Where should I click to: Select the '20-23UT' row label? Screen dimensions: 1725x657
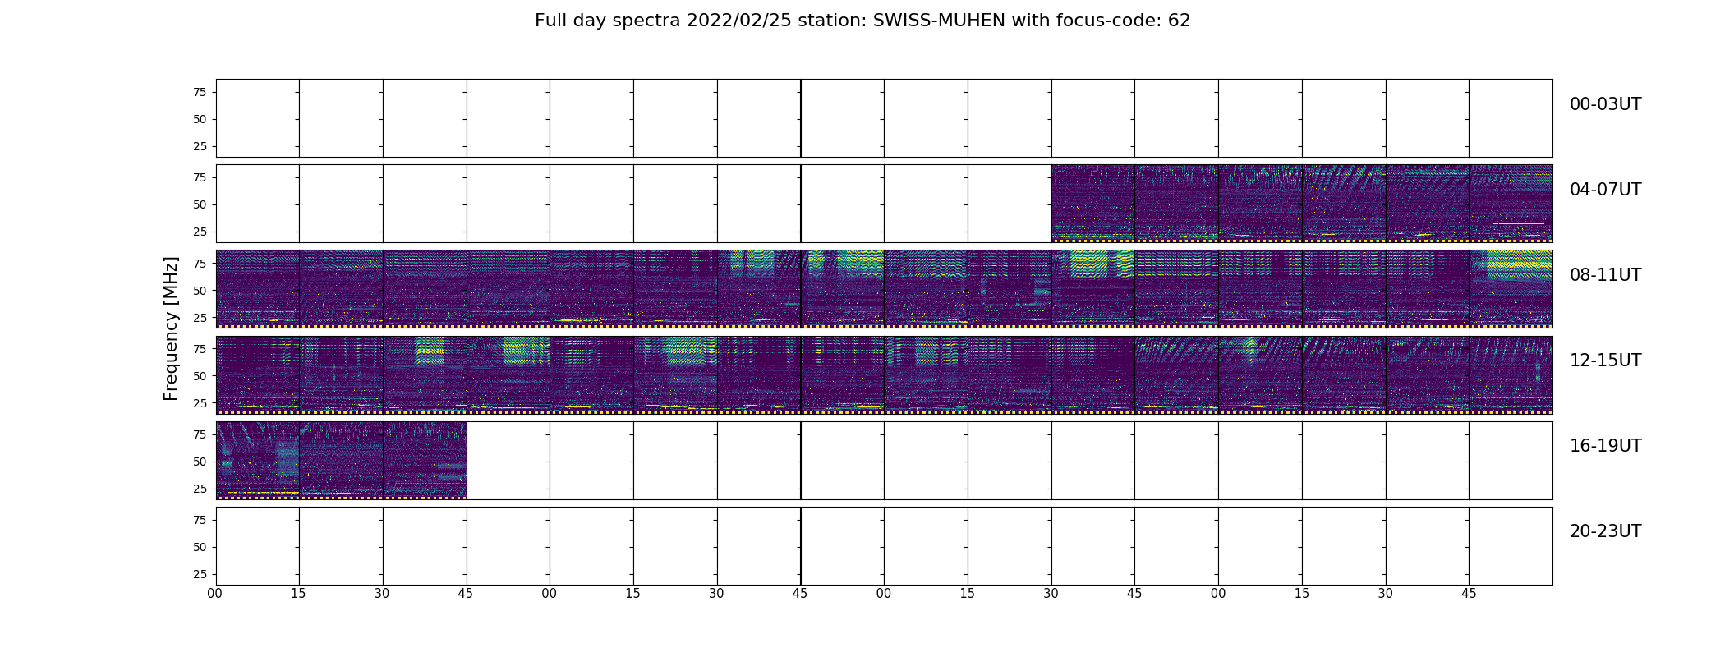(1605, 531)
